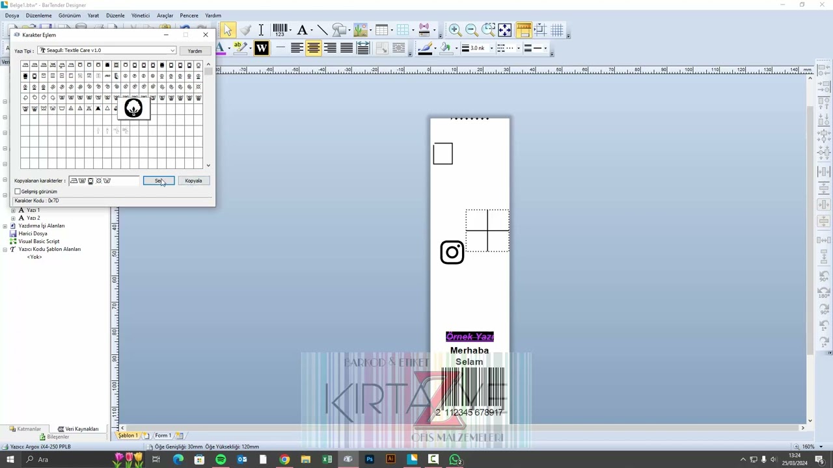Open Google Chrome from the taskbar
Image resolution: width=833 pixels, height=468 pixels.
point(284,460)
